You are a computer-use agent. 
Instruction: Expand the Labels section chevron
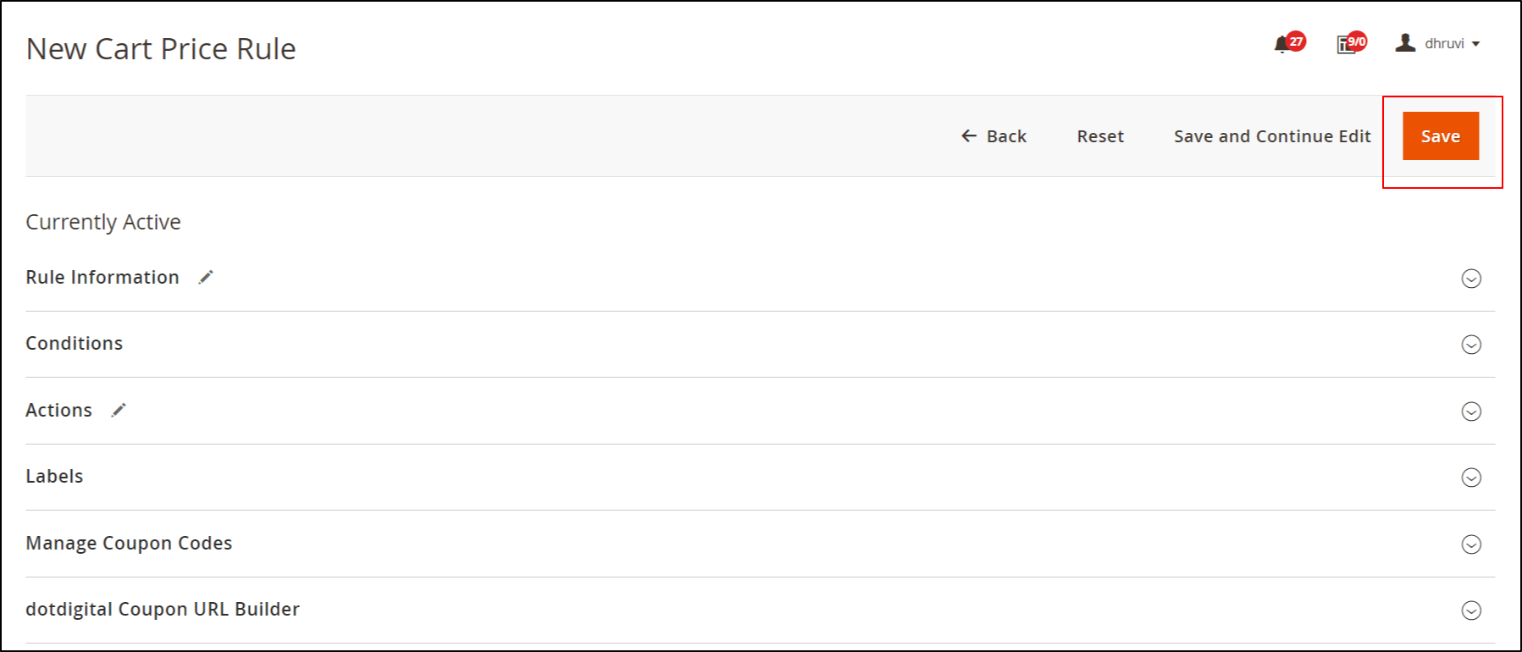click(1471, 478)
